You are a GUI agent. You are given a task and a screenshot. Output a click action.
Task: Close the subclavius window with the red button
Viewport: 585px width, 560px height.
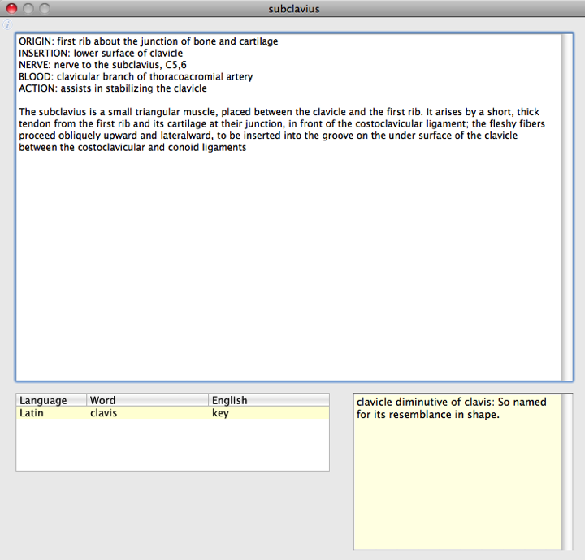[11, 9]
